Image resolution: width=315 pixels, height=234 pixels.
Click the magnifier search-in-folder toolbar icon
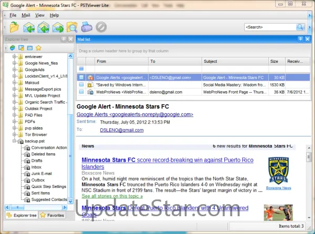pos(72,27)
